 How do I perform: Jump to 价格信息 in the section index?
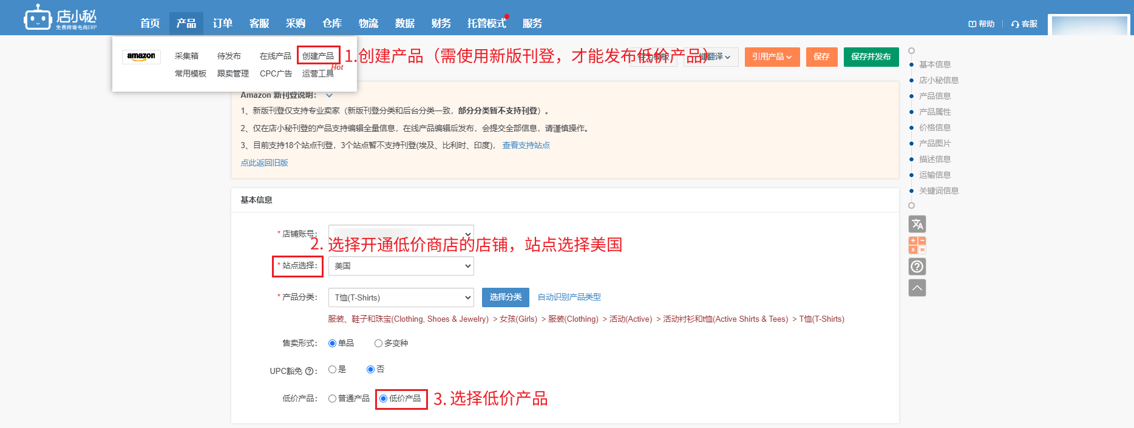tap(935, 127)
